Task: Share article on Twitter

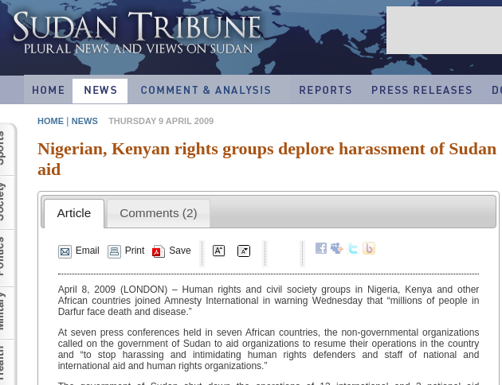Action: [353, 248]
